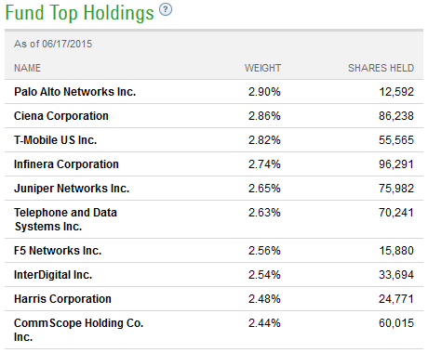Open Palo Alto Networks Inc. holding
The image size is (428, 353).
75,92
